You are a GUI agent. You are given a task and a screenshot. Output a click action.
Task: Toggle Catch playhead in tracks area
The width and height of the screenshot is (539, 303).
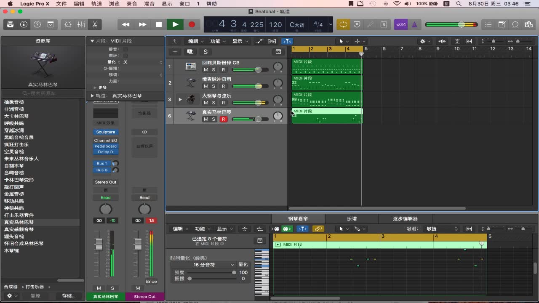tap(287, 41)
